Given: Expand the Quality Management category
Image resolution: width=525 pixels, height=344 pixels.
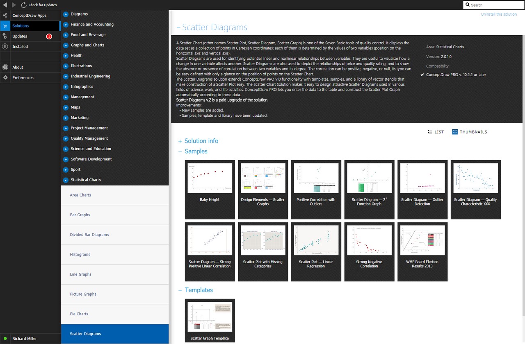Looking at the screenshot, I should coord(66,138).
